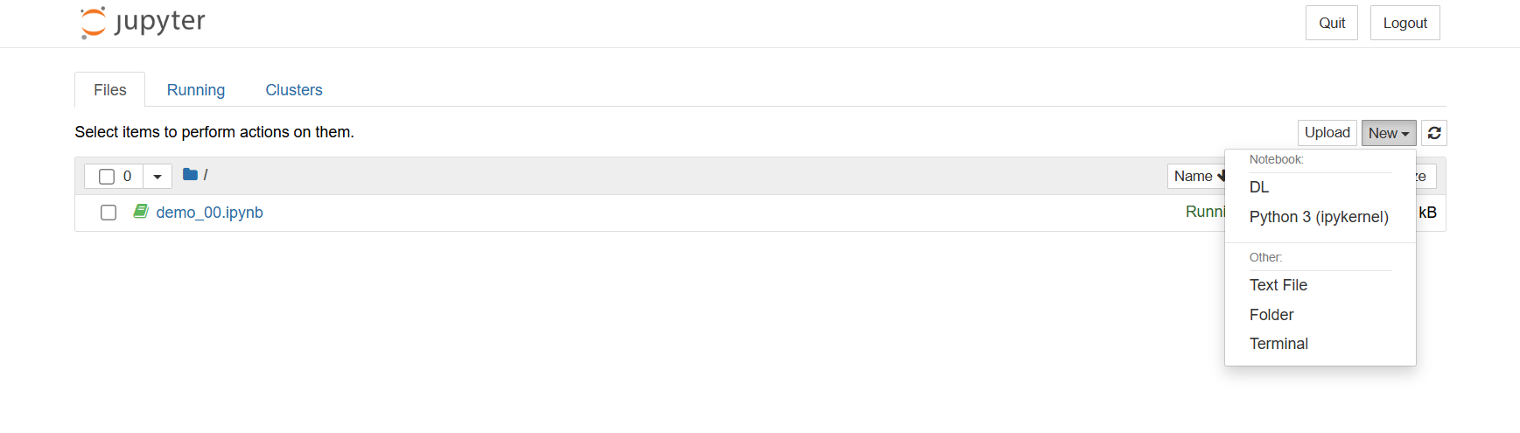The width and height of the screenshot is (1520, 433).
Task: Open the demo_00.ipynb notebook link
Action: coord(210,213)
